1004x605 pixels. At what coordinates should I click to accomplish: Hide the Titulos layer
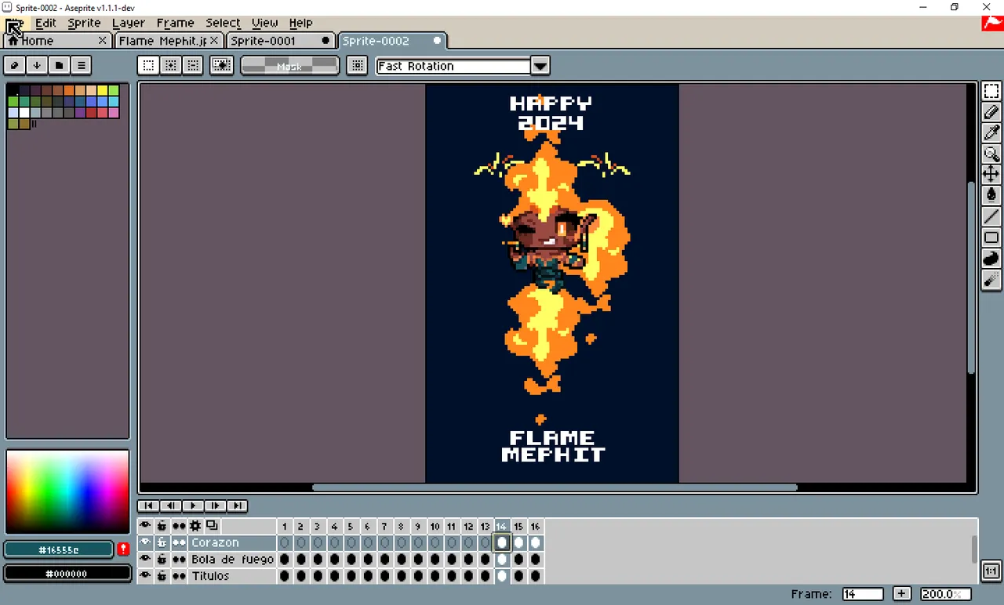pyautogui.click(x=145, y=575)
